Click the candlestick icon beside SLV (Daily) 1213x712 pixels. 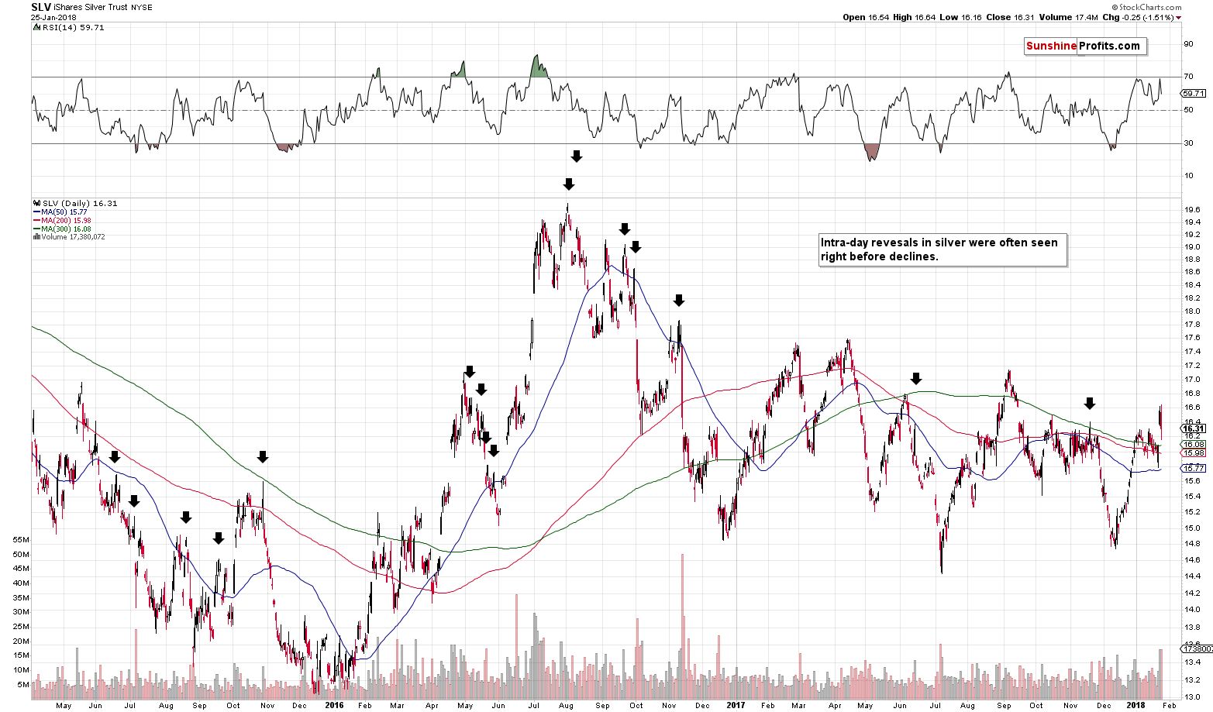coord(36,203)
